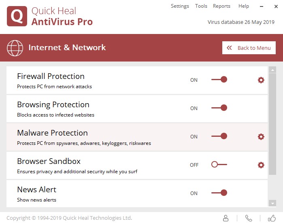Toggle Malware Protection switch off
Viewport: 283px width, 223px height.
219,136
